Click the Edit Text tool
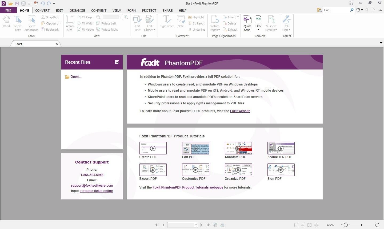 (x=137, y=23)
